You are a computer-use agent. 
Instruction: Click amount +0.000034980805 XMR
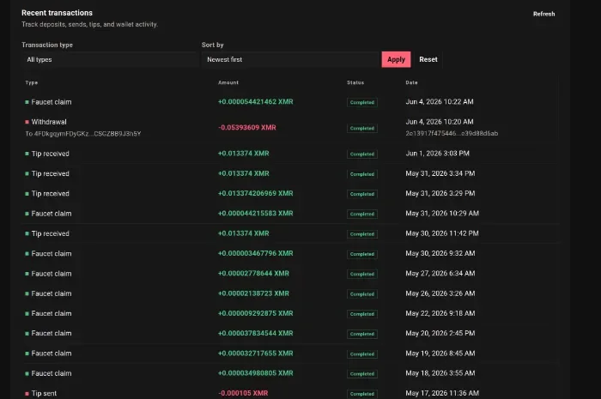[255, 373]
